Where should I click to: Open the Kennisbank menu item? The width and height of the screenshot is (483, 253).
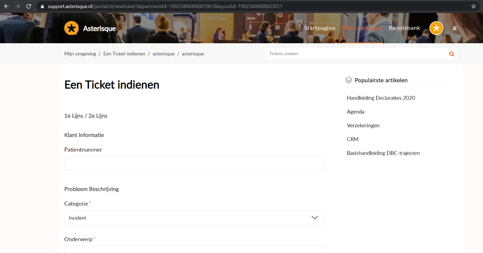404,28
